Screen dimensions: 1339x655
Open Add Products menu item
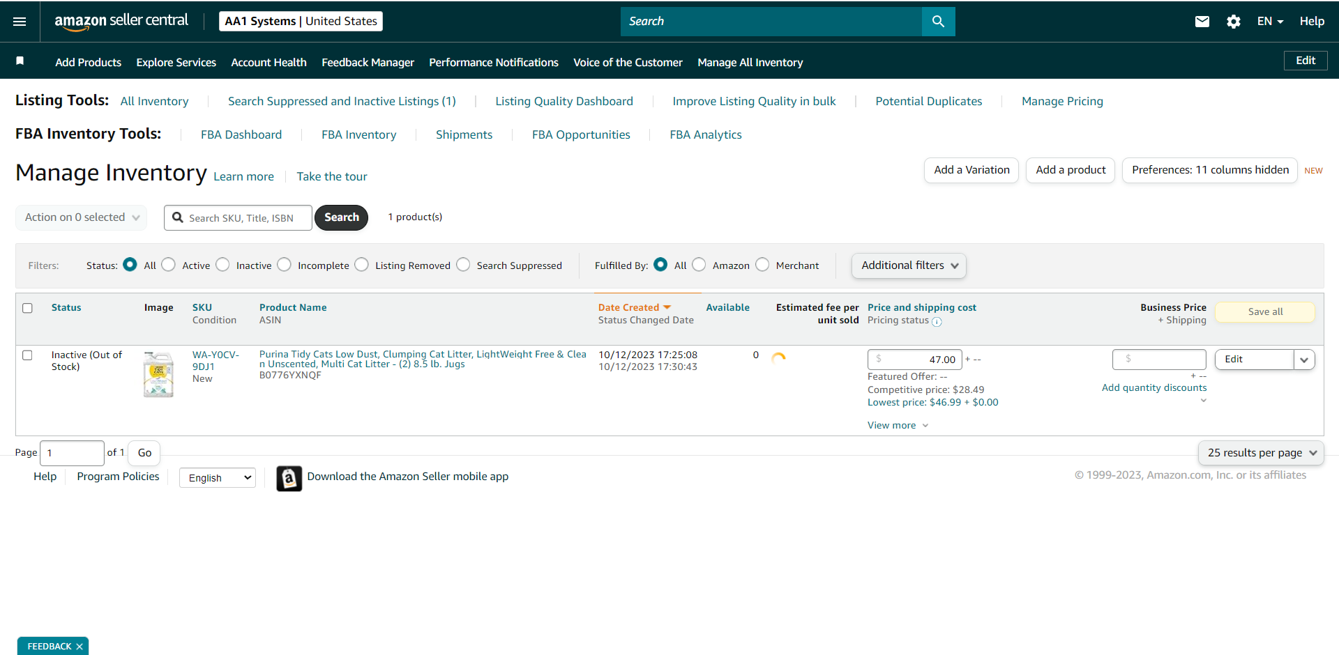coord(89,63)
